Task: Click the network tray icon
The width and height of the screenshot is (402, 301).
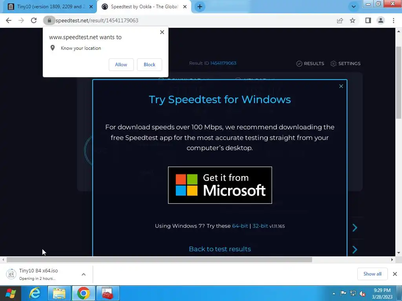Action: point(353,293)
